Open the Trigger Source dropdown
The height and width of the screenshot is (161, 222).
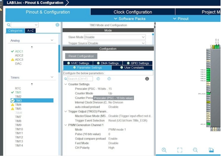(116, 43)
